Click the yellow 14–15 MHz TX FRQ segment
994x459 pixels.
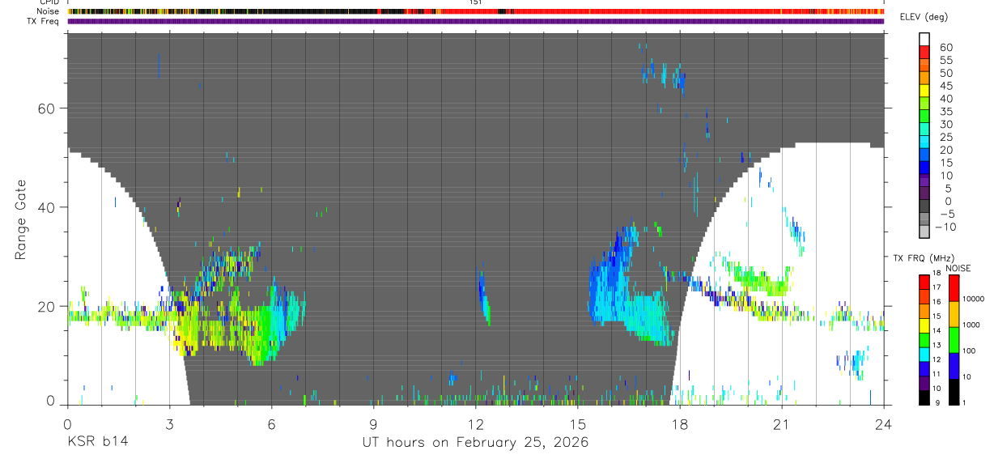click(924, 325)
